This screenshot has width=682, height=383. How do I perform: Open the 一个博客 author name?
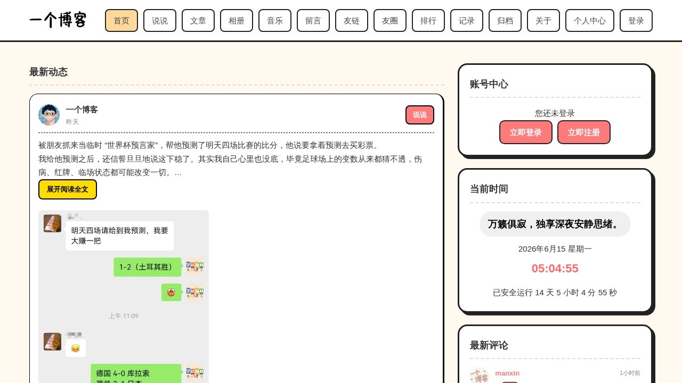[82, 110]
